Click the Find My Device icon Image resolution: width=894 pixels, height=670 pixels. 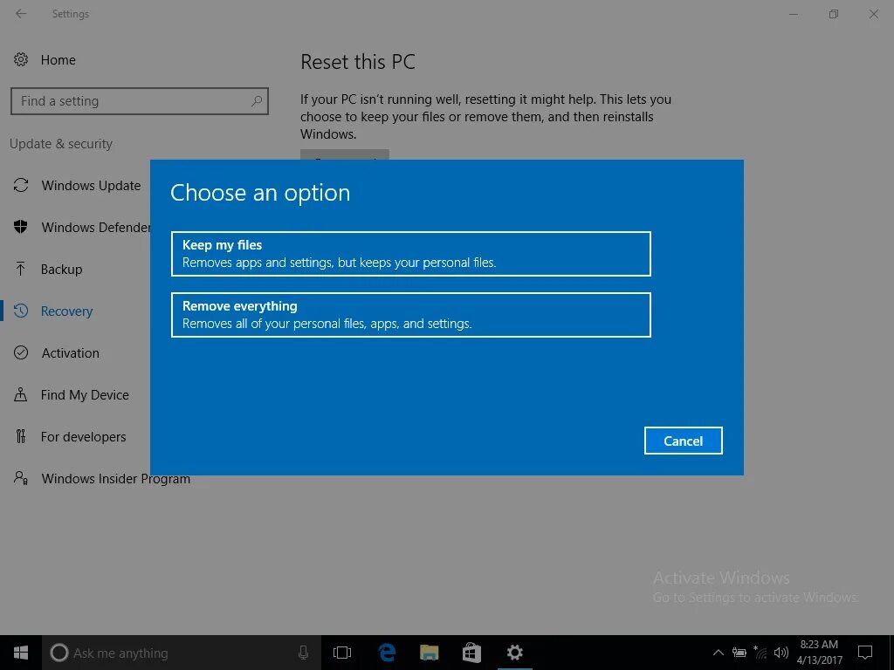pyautogui.click(x=21, y=394)
